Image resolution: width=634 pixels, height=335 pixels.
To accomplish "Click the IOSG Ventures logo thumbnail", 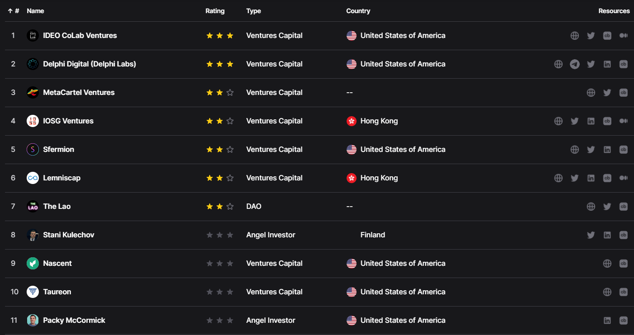I will [x=33, y=121].
